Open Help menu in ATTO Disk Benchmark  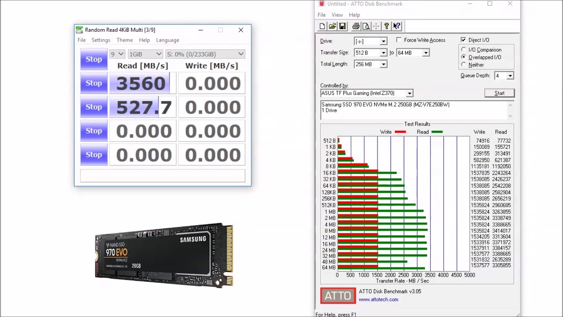[355, 15]
